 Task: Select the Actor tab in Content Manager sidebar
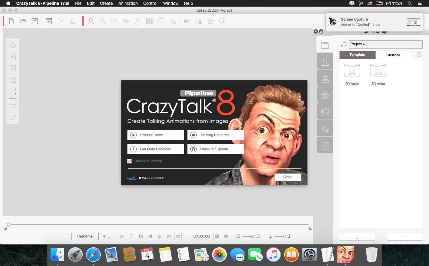pos(325,62)
